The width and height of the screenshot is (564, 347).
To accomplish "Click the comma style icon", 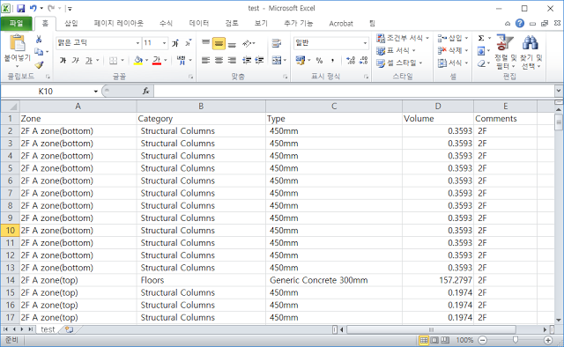I will point(332,61).
